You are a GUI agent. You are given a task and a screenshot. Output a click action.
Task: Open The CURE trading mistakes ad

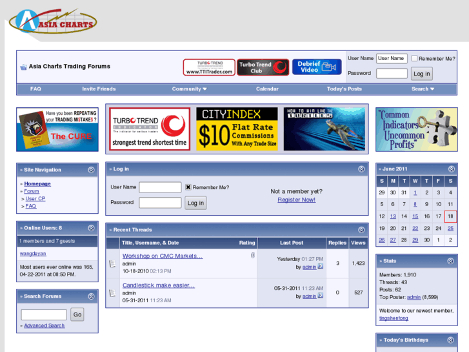click(57, 129)
